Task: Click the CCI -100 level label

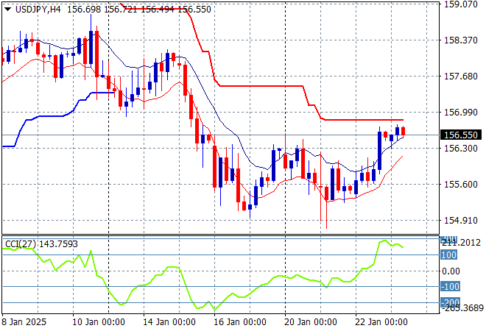Action: [x=450, y=286]
